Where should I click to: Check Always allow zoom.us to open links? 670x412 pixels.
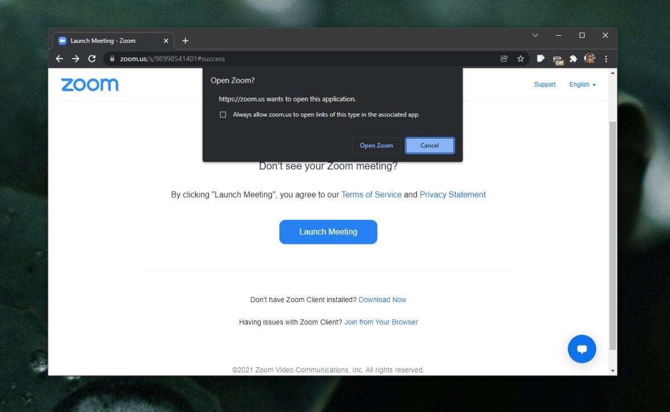pos(223,114)
